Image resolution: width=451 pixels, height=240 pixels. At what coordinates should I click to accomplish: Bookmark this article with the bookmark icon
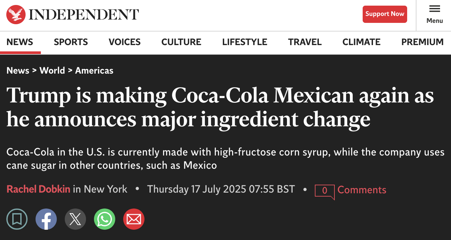[x=17, y=219]
